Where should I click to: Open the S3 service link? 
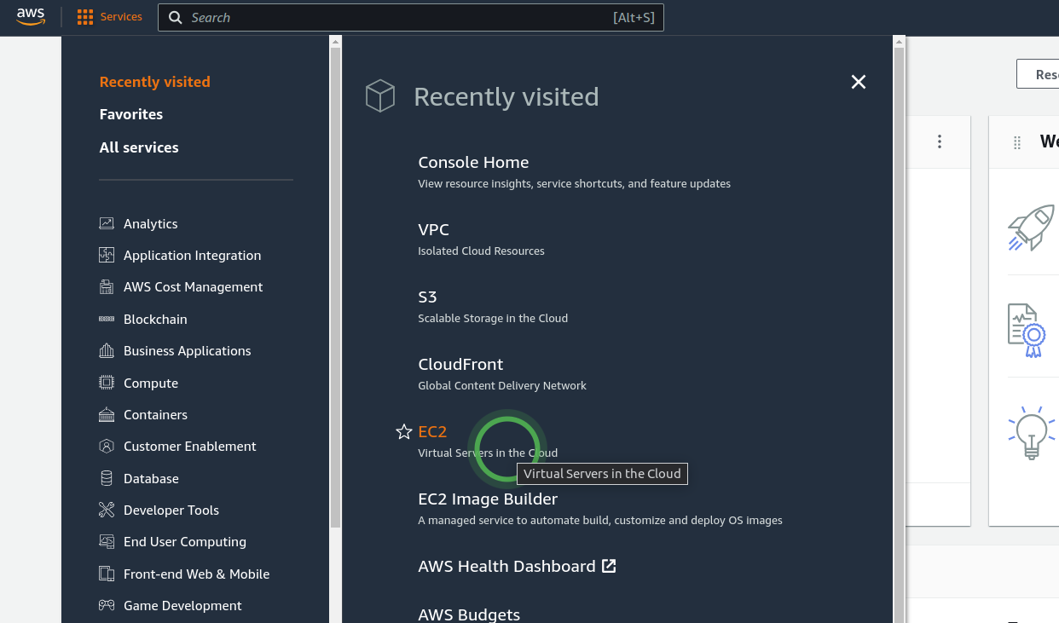pos(427,297)
